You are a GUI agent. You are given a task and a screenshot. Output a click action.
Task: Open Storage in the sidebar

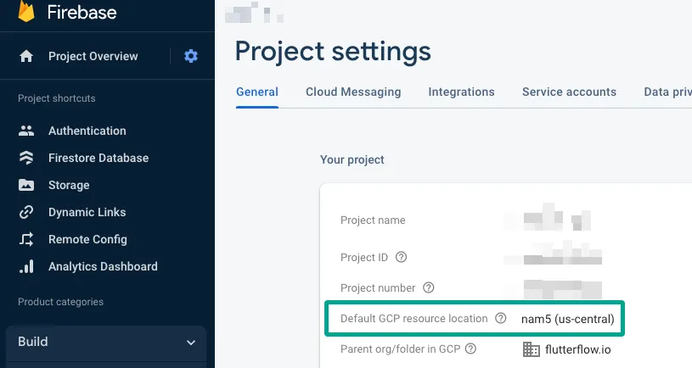tap(69, 185)
